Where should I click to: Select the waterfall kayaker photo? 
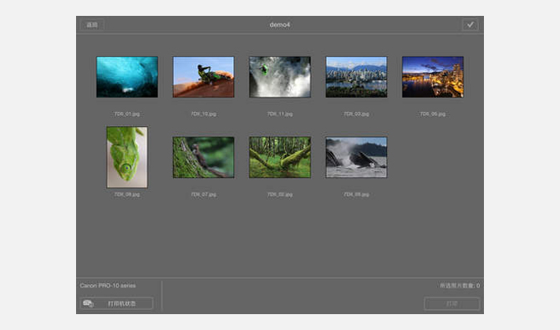tap(280, 77)
